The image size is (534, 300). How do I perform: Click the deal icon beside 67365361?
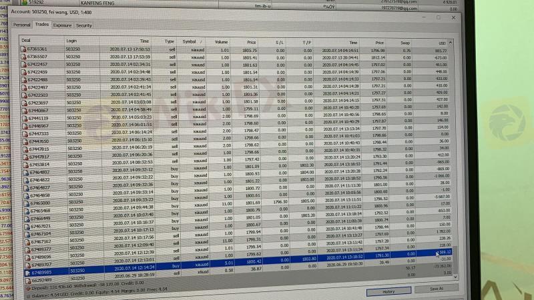click(23, 49)
